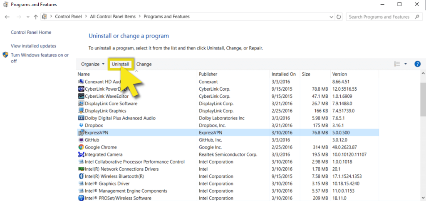Select the GitHub program icon

click(x=81, y=140)
